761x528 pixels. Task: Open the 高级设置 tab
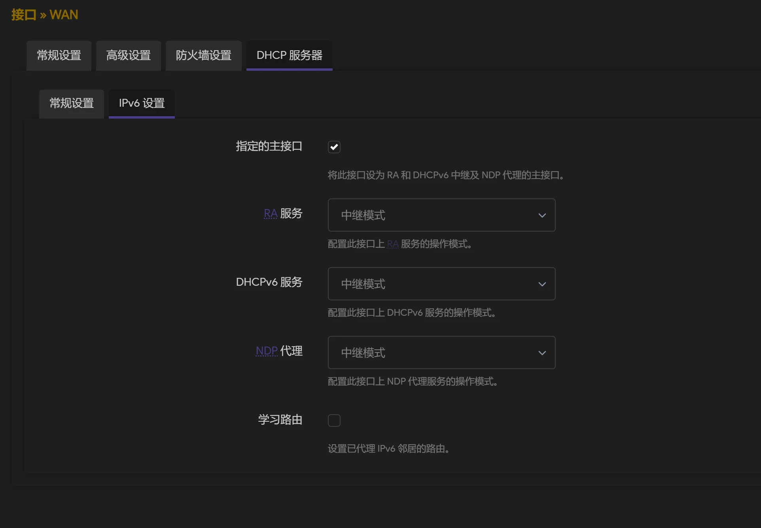(x=128, y=56)
